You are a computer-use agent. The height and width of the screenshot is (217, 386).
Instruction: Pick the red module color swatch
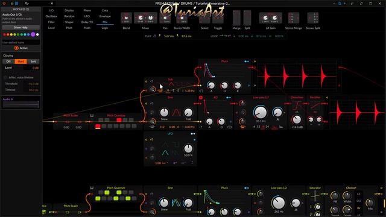pos(4,34)
